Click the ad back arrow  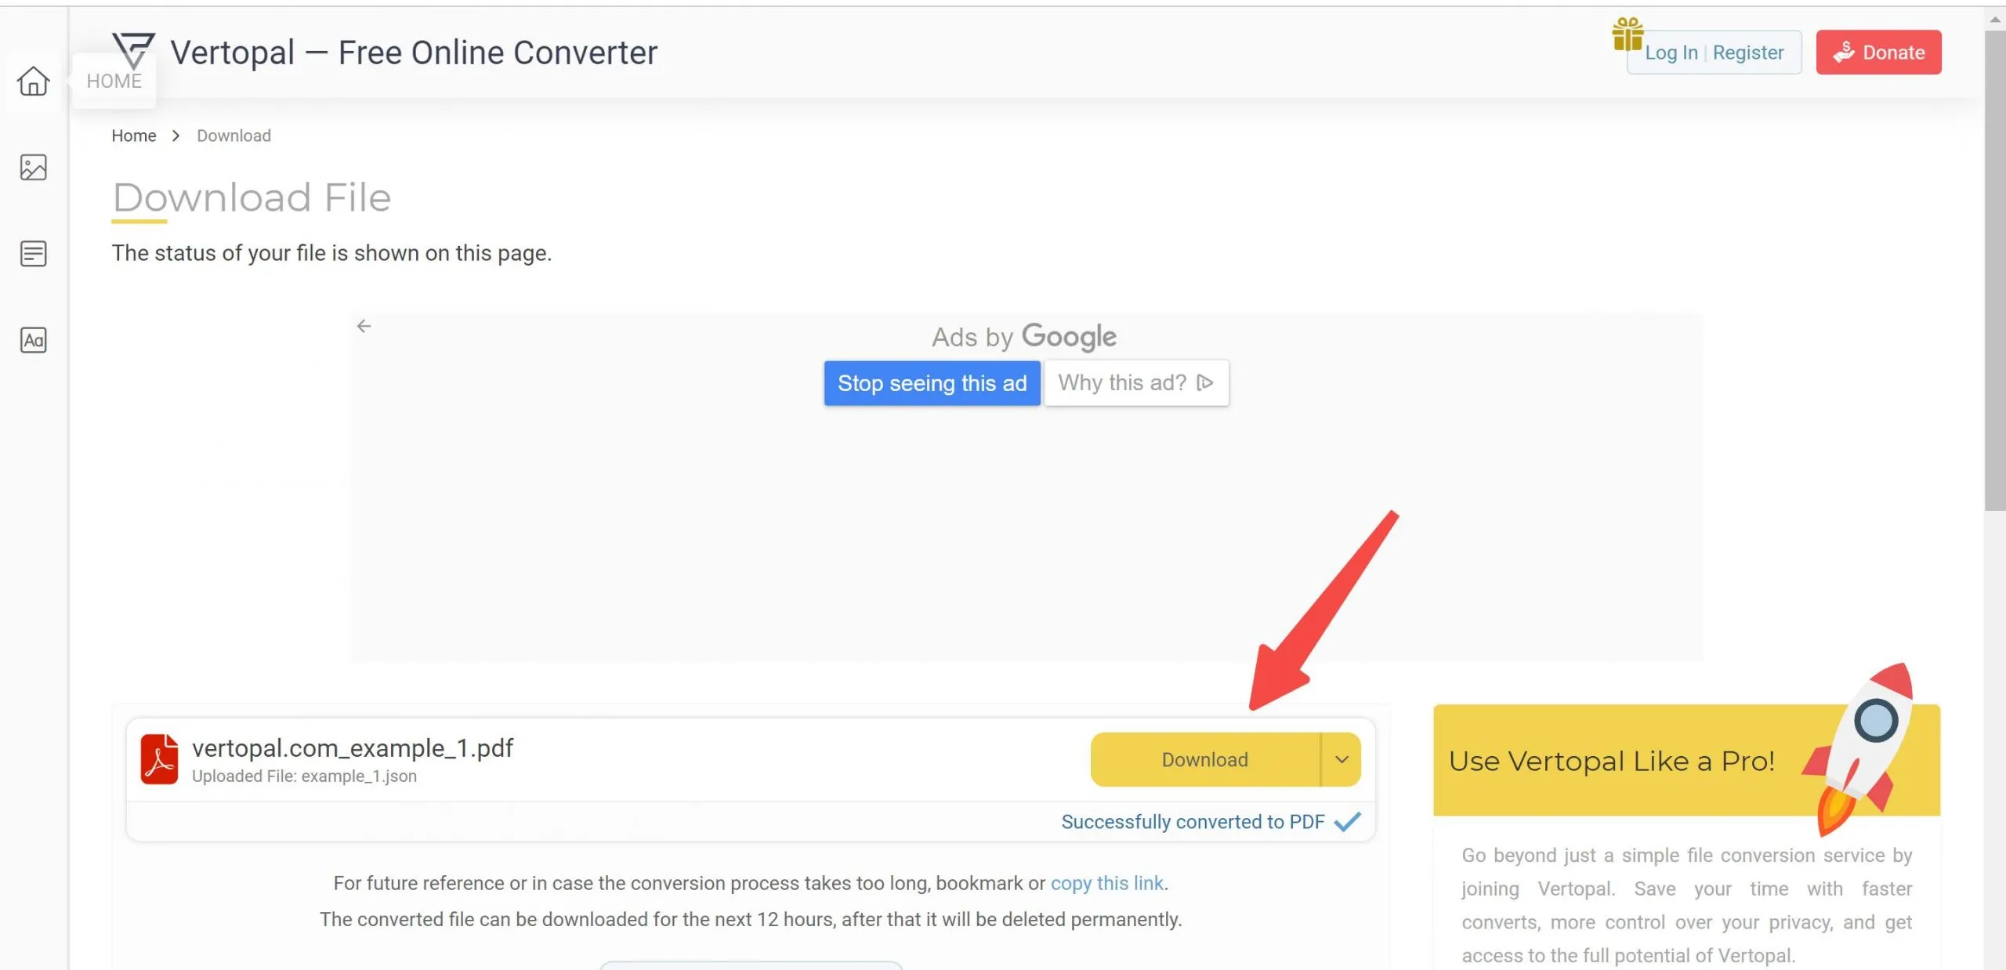364,326
